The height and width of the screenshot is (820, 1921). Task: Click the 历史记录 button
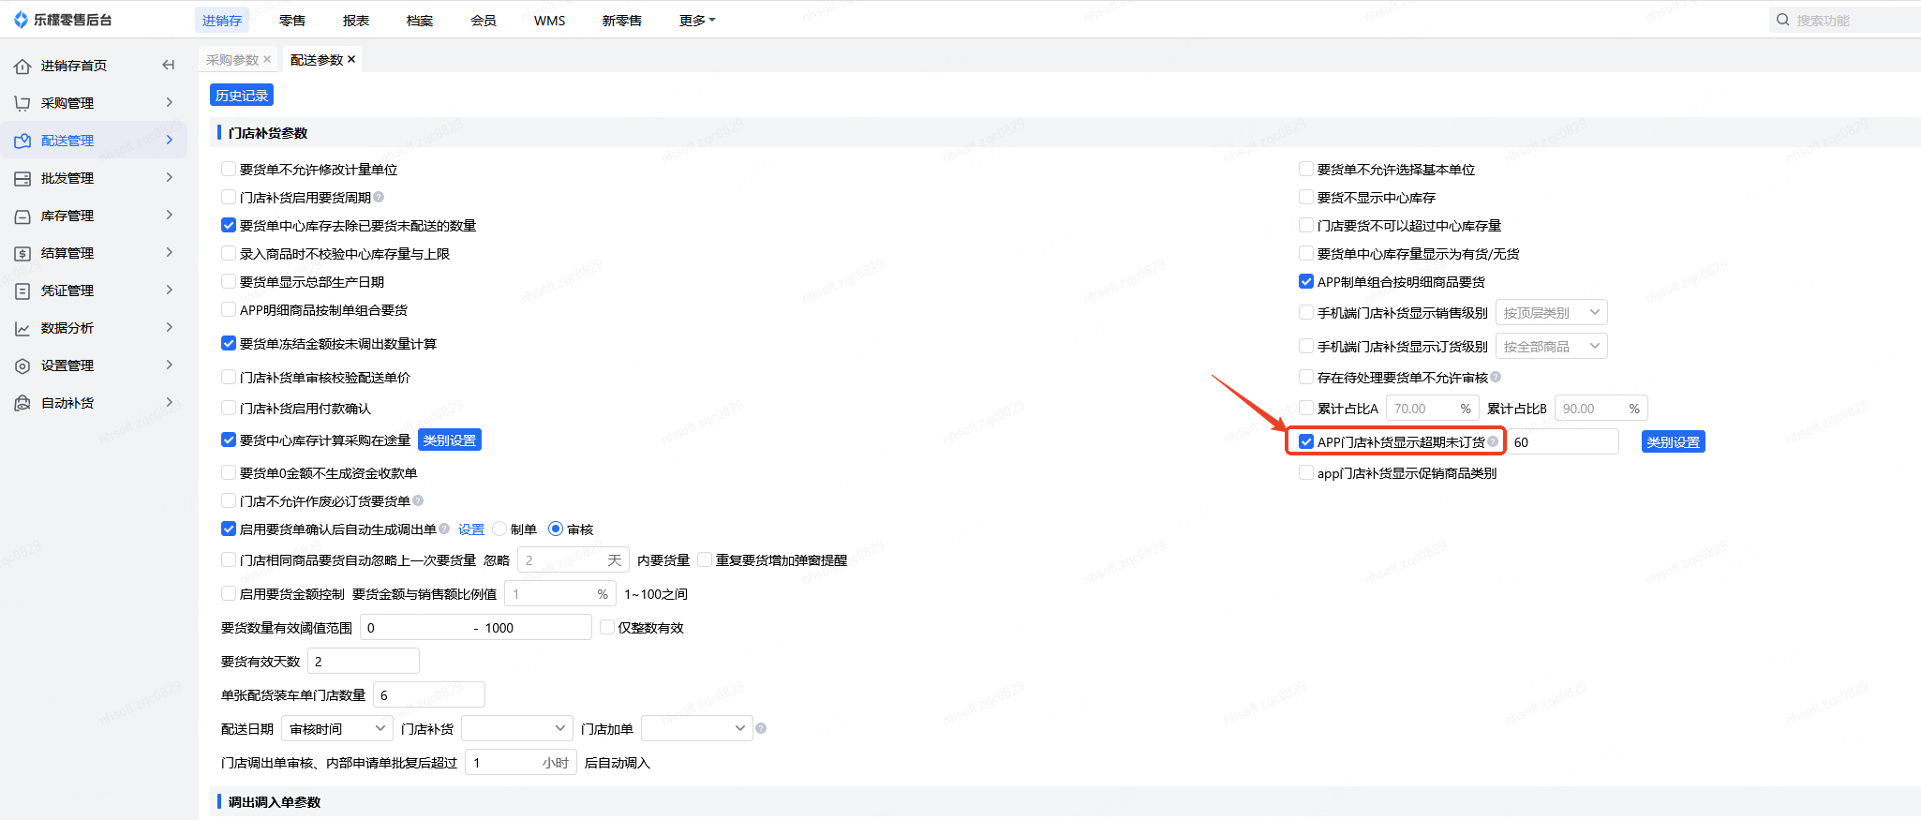(x=242, y=95)
